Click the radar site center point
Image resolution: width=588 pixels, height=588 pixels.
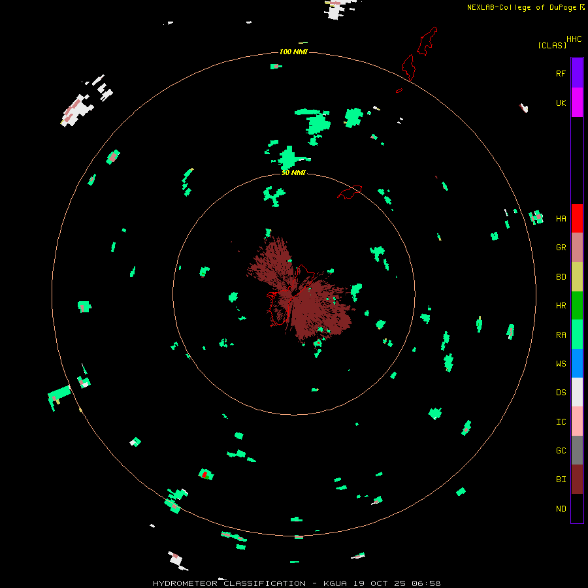(x=294, y=294)
